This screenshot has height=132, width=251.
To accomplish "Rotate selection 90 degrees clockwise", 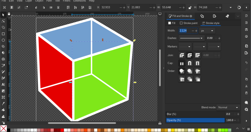I will click(44, 7).
